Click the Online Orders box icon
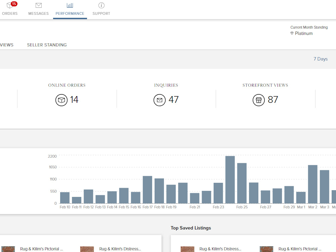This screenshot has width=336, height=252. [x=61, y=100]
